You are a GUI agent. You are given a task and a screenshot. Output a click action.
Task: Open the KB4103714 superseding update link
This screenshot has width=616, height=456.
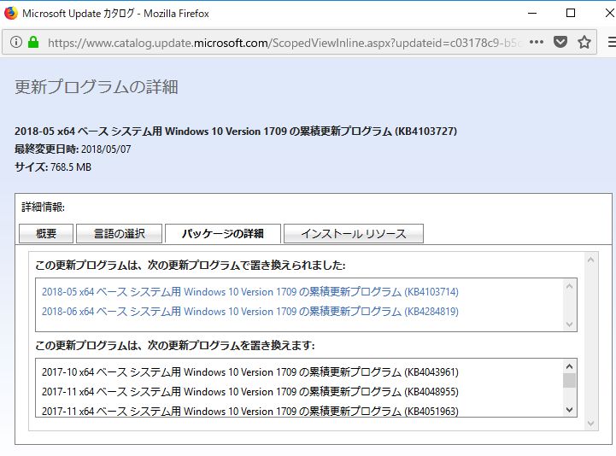coord(249,292)
